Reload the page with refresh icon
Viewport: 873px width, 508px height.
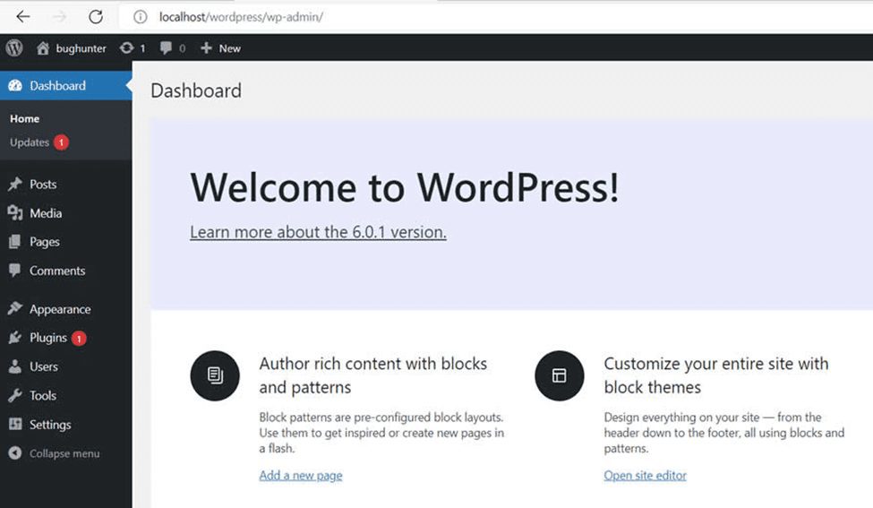click(x=96, y=17)
